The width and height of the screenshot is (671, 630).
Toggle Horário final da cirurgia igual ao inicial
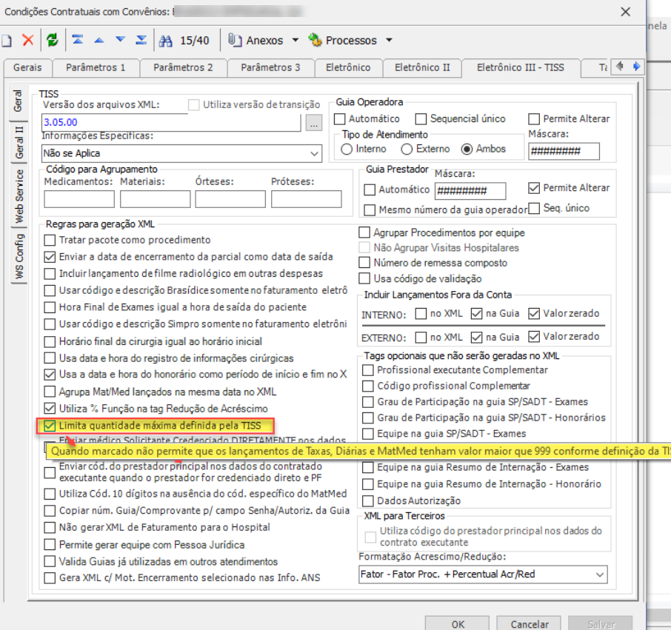[x=50, y=342]
